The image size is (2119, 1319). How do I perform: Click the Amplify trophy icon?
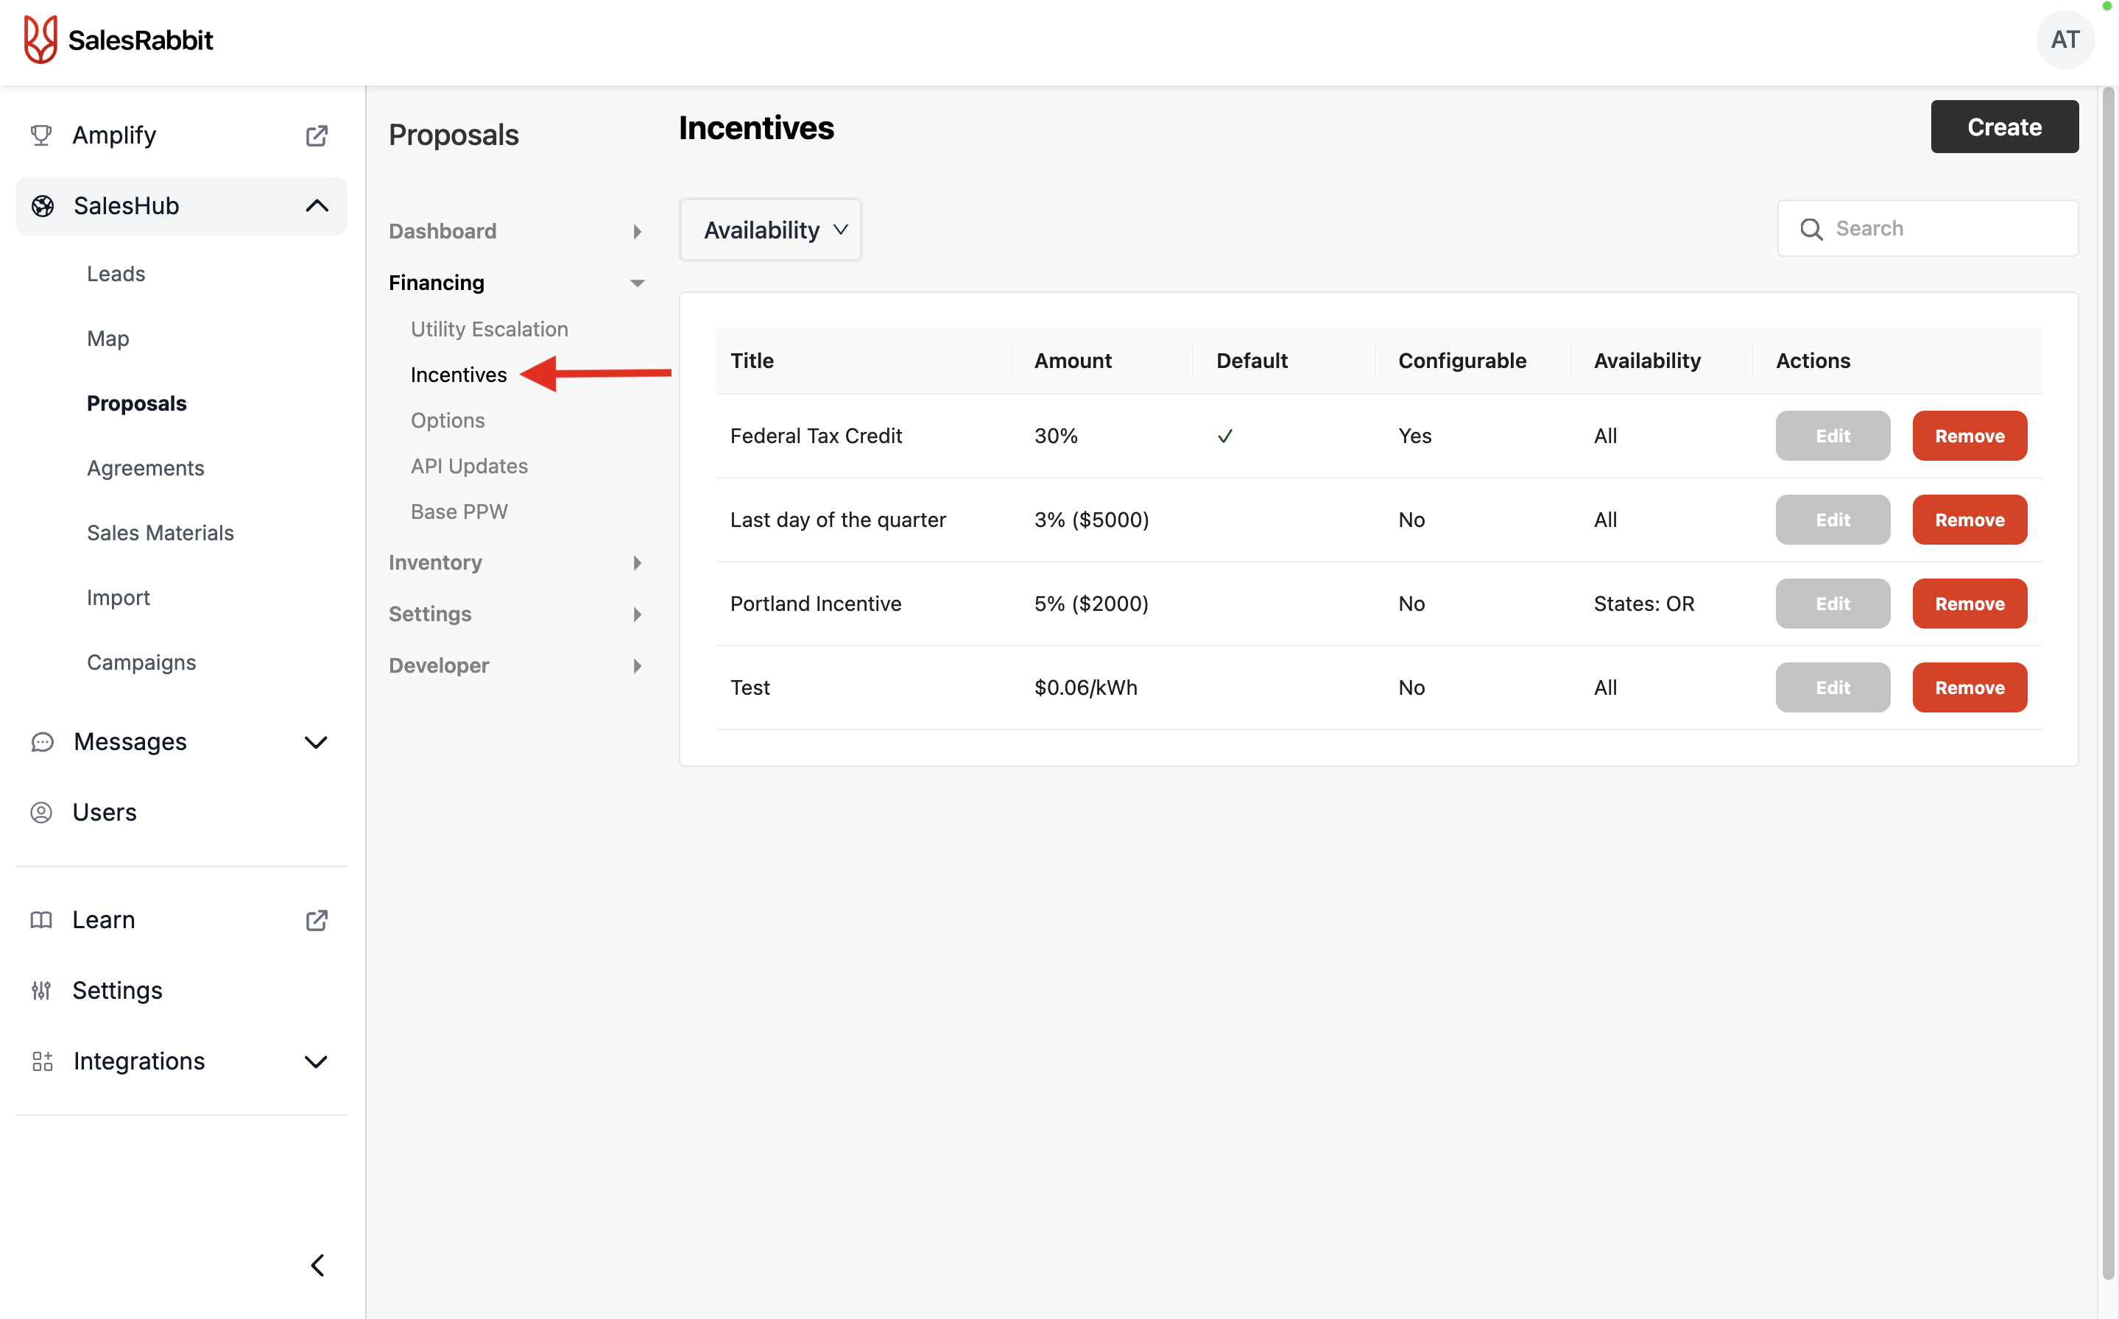click(41, 135)
